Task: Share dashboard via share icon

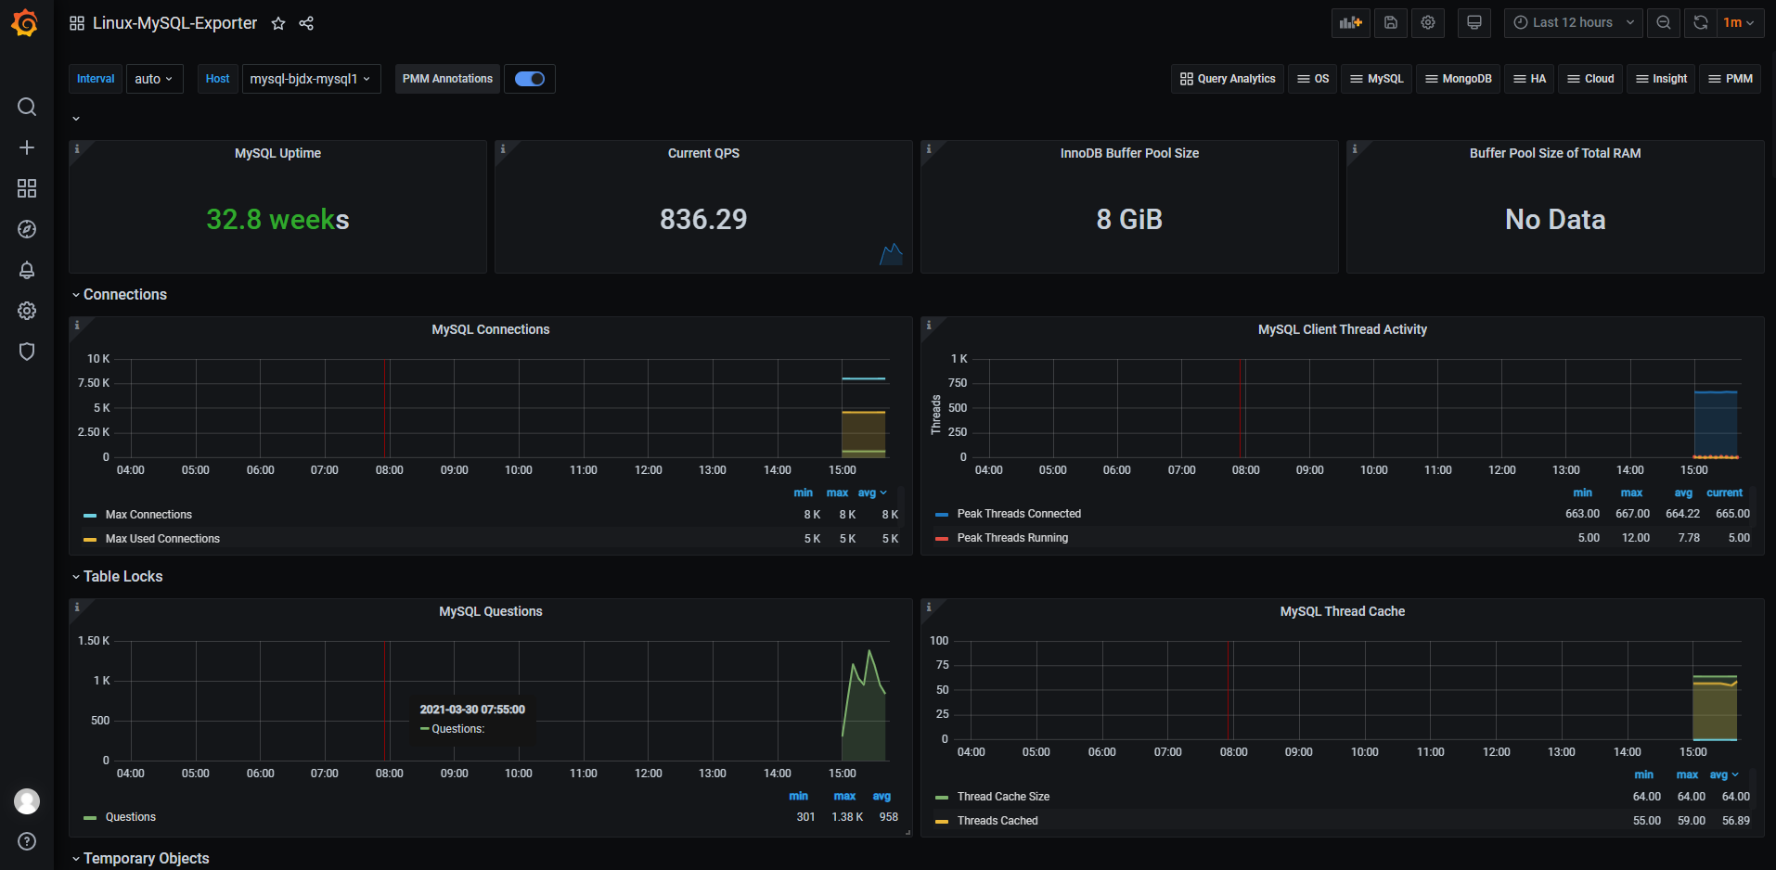Action: 306,23
